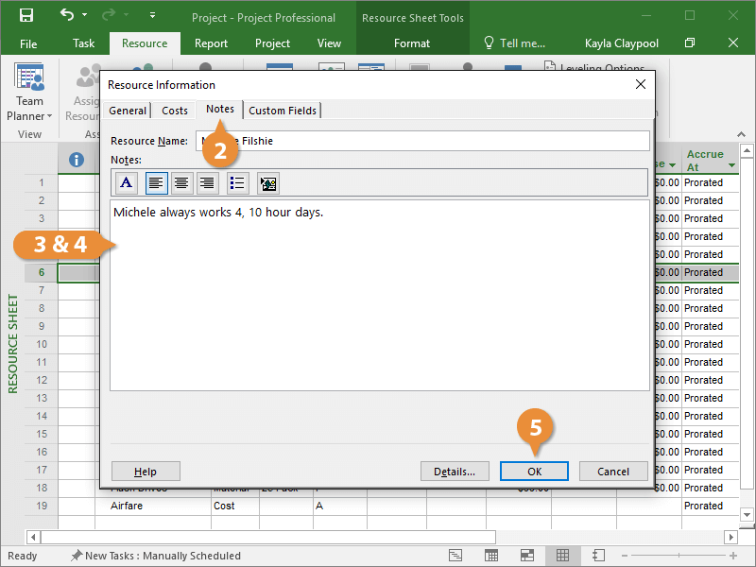Click inside the Resource Name field
Viewport: 756px width, 567px height.
425,141
